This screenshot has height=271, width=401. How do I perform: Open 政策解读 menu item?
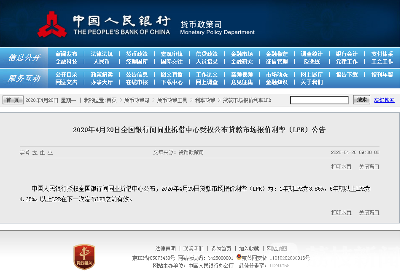pyautogui.click(x=102, y=75)
